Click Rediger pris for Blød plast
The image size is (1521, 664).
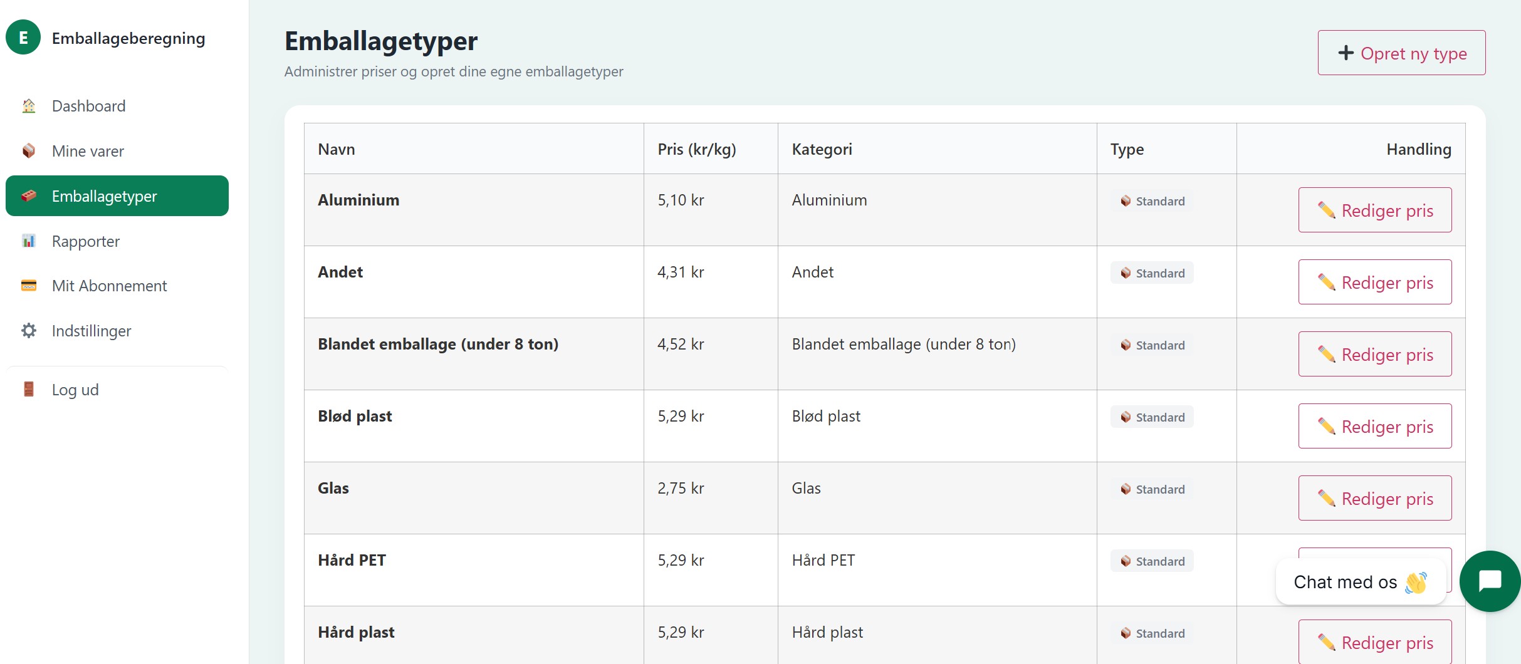point(1374,427)
